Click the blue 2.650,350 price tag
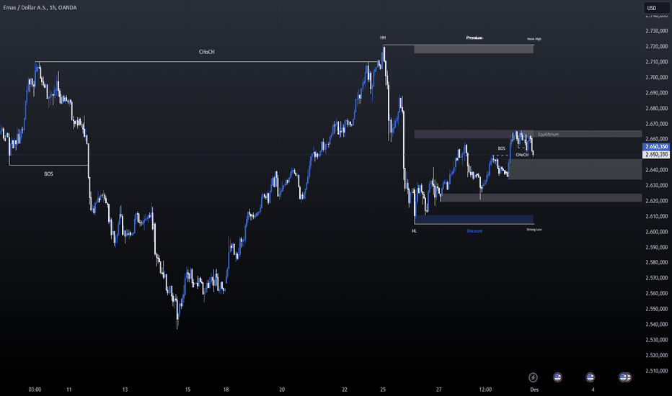 click(657, 146)
